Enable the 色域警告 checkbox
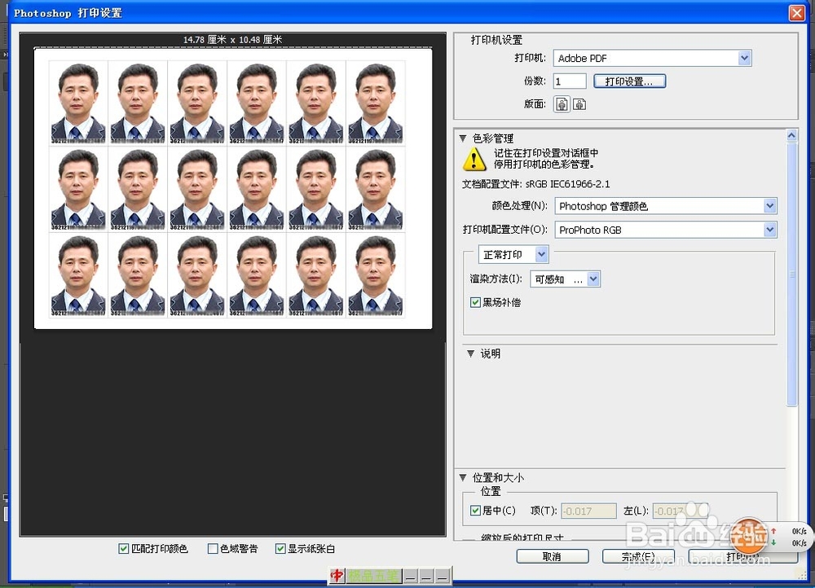The height and width of the screenshot is (588, 815). click(213, 549)
